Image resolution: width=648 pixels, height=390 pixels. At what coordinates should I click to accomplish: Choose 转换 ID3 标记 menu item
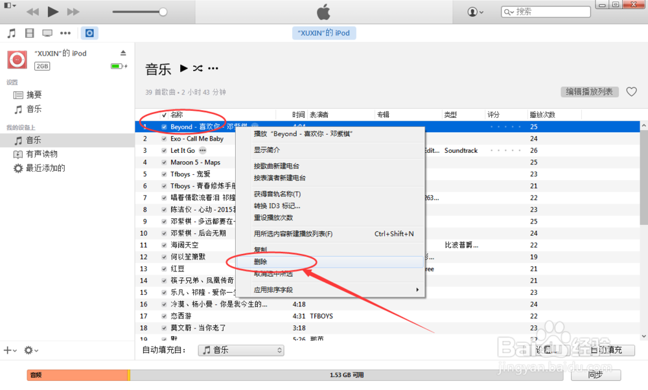click(330, 206)
